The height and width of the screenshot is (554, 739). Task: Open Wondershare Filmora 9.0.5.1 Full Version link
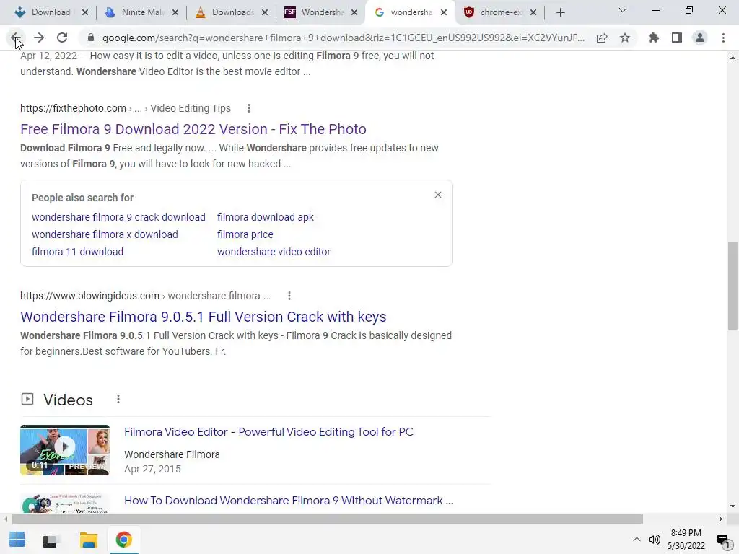(203, 317)
